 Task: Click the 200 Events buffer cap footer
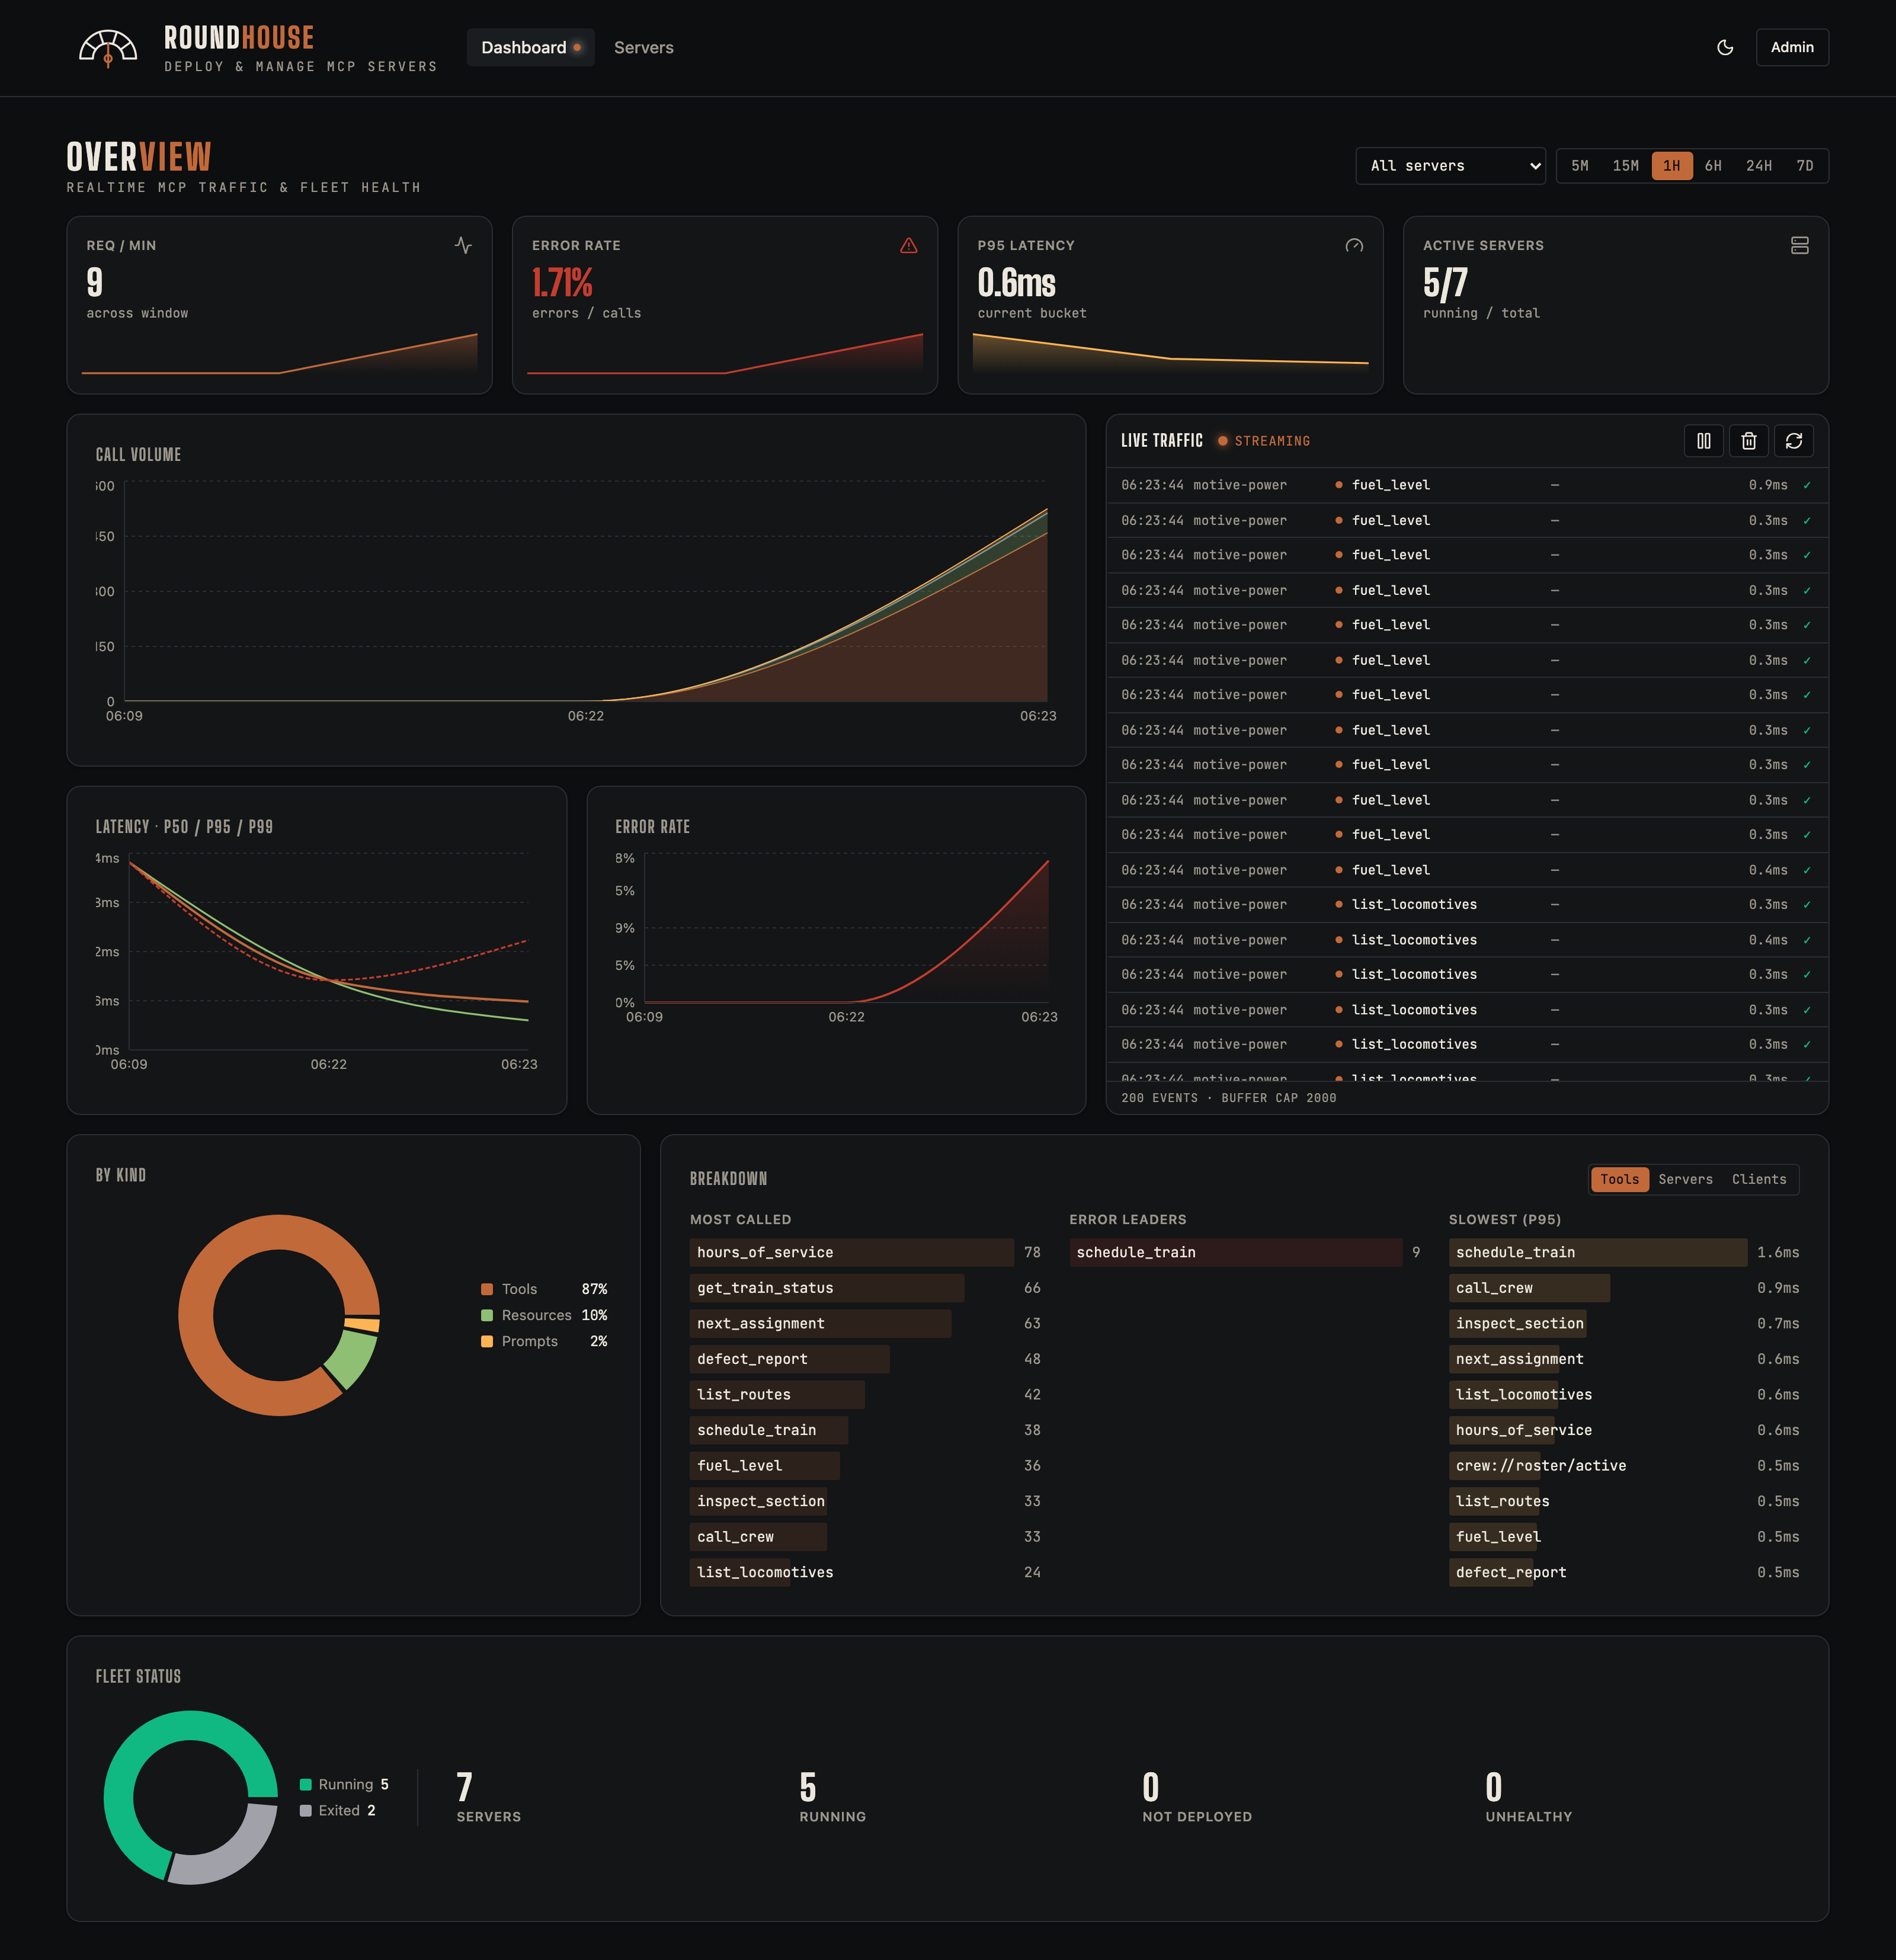(x=1228, y=1098)
